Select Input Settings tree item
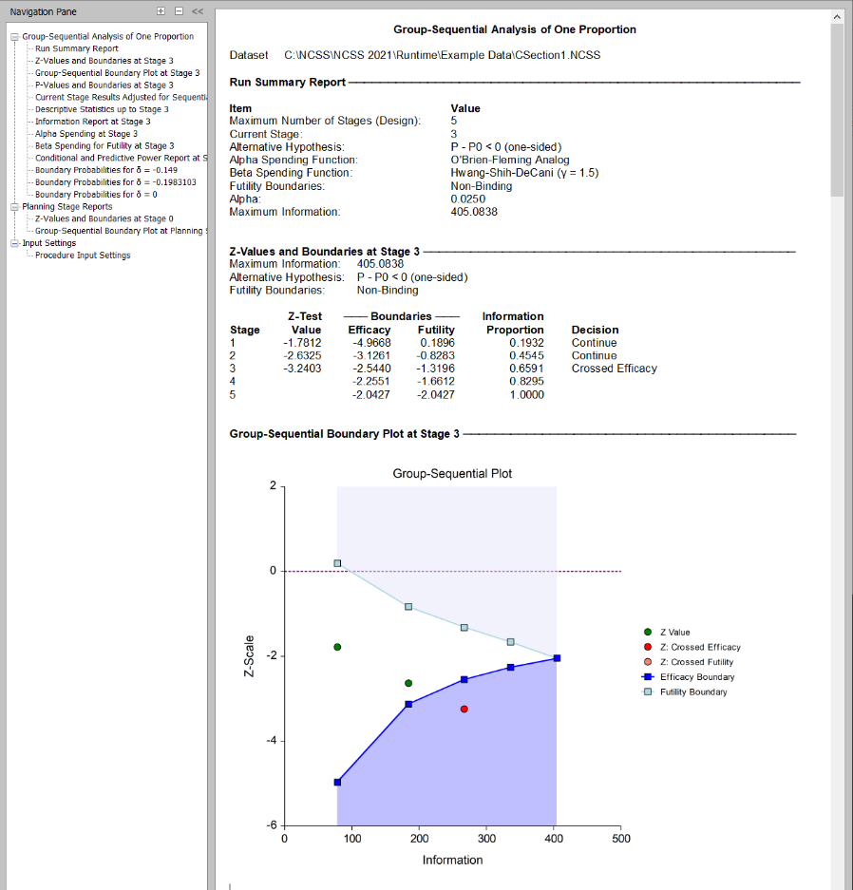This screenshot has width=853, height=890. point(48,243)
